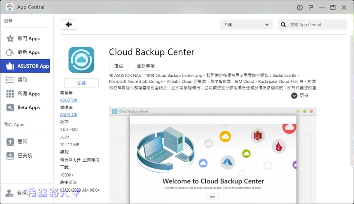This screenshot has width=354, height=204.
Task: Click the info icon in title bar
Action: (x=300, y=7)
